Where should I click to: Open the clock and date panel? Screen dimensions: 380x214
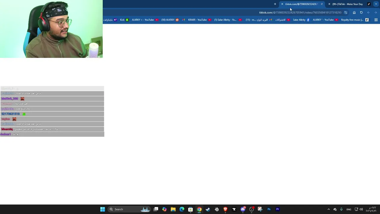coord(371,209)
